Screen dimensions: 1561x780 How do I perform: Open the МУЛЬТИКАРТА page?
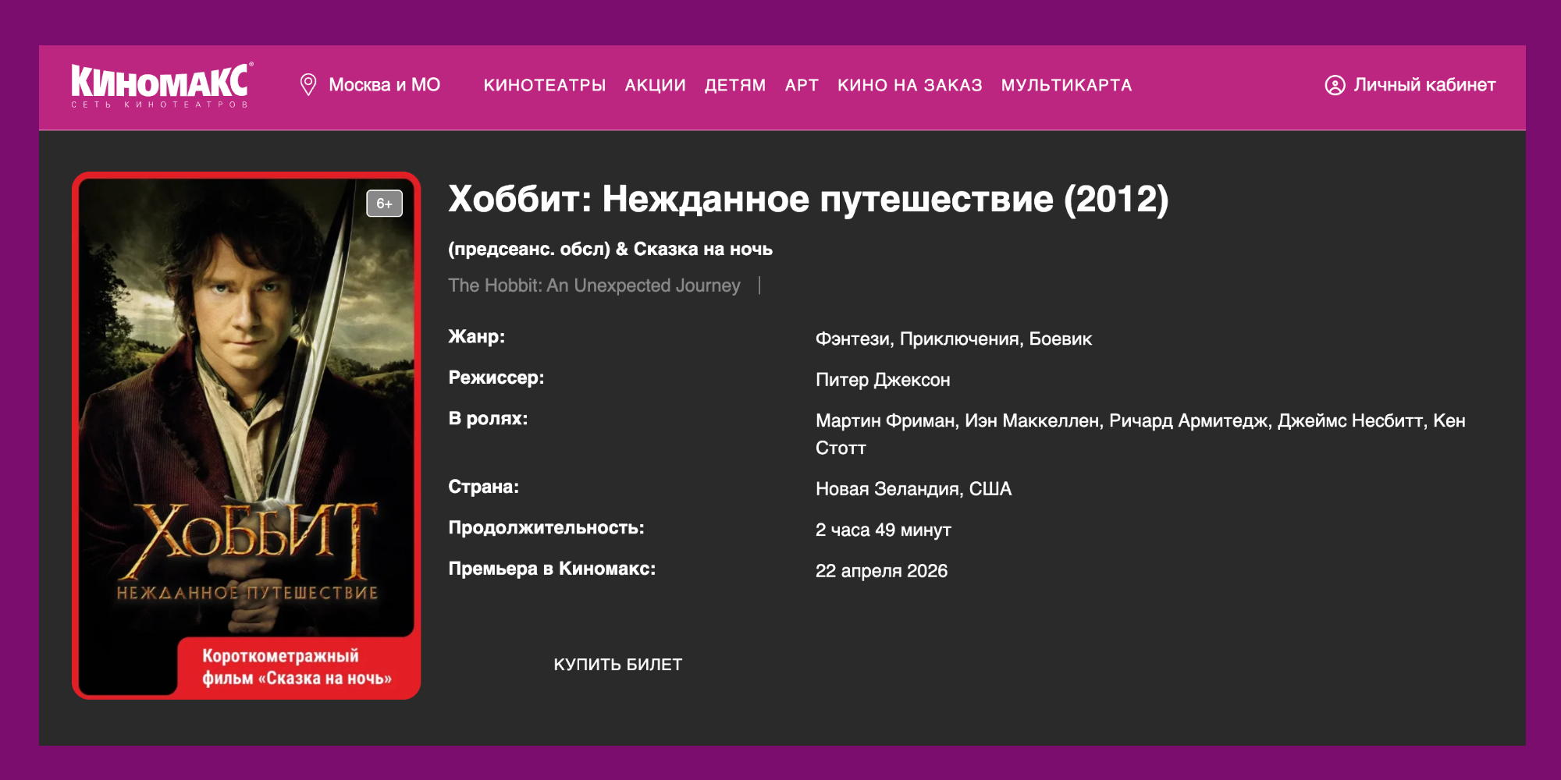pos(1066,85)
